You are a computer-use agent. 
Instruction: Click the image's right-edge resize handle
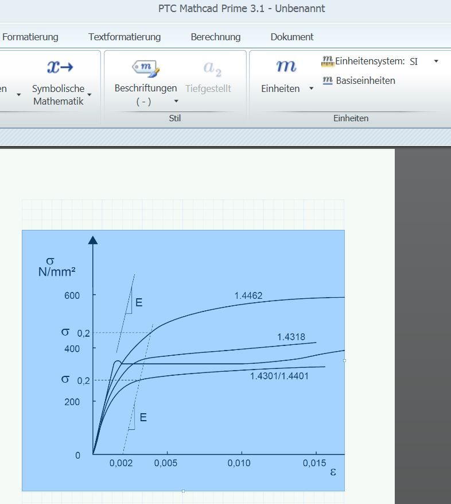pyautogui.click(x=345, y=360)
